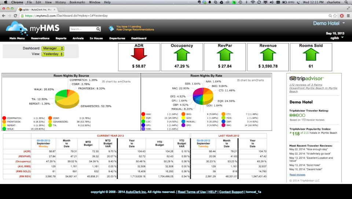The image size is (352, 199).
Task: Select the AutoClerk browser tab
Action: (x=37, y=9)
